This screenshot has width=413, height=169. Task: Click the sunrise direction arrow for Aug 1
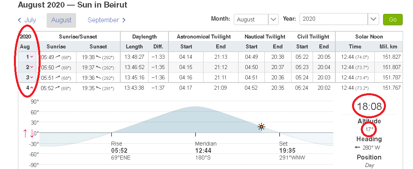(58, 57)
